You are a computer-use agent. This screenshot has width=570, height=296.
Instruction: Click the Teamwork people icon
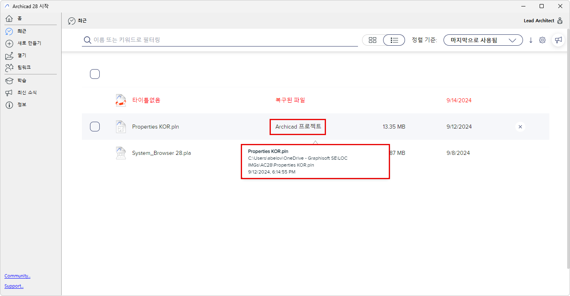9,68
